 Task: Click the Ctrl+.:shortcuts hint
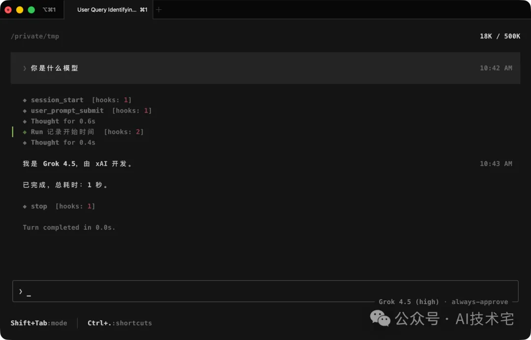click(119, 323)
